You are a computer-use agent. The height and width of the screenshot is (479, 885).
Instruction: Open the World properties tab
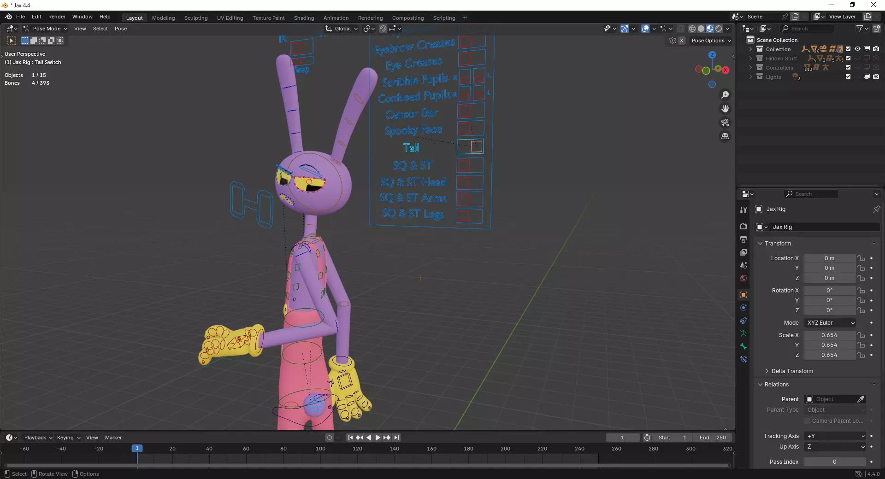(743, 278)
